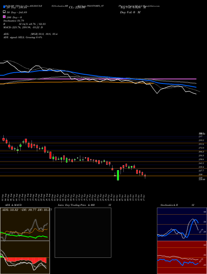The height and width of the screenshot is (274, 207).
Task: Select the '50 Day = 245.89' label
Action: pyautogui.click(x=17, y=12)
